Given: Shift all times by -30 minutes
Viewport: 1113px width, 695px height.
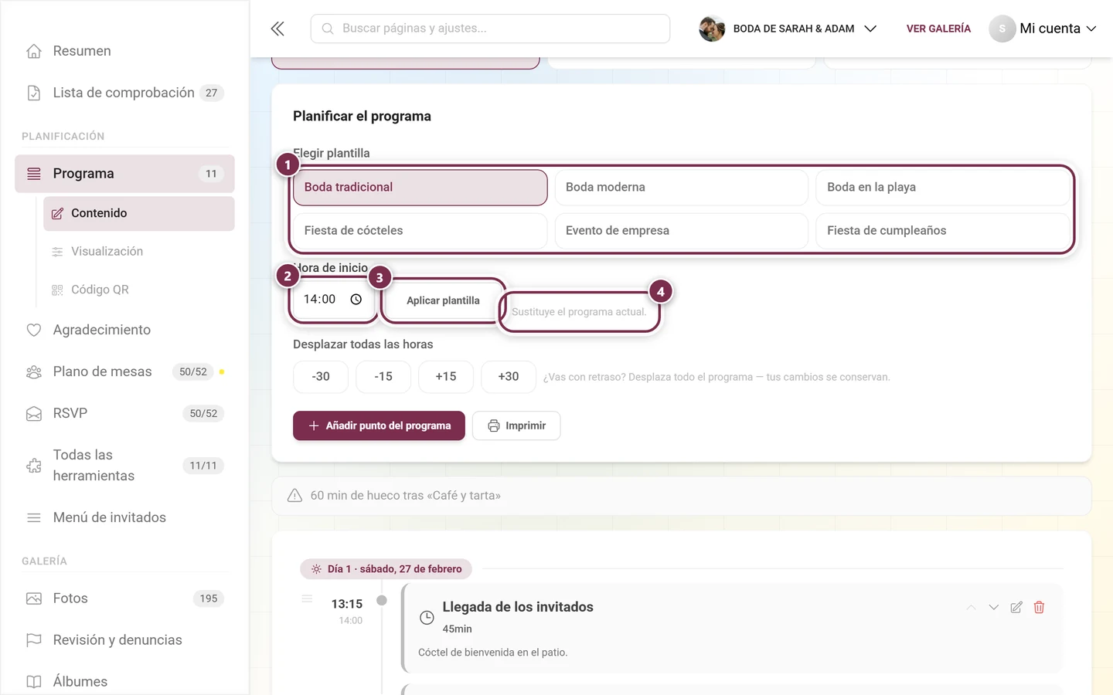Looking at the screenshot, I should coord(321,377).
